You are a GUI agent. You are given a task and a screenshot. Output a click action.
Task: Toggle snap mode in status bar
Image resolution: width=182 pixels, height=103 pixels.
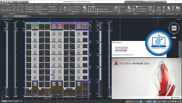click(x=135, y=102)
